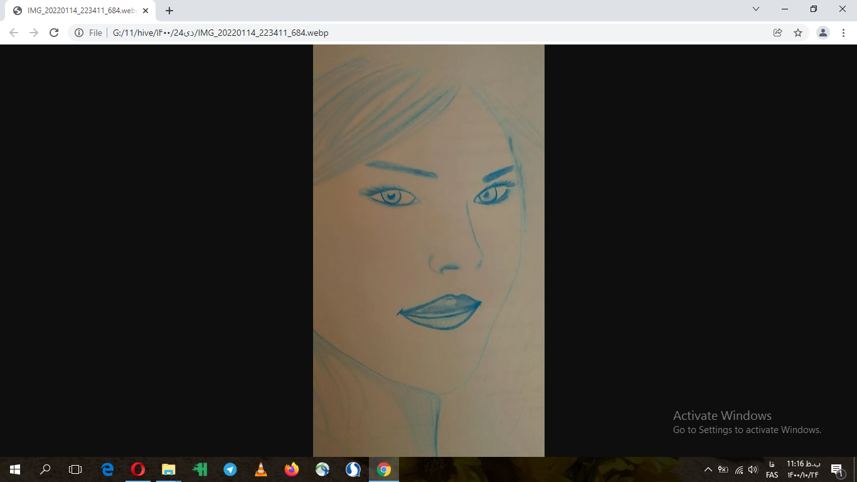Open the tab search dropdown arrow
Screen dimensions: 857x482
pos(756,9)
